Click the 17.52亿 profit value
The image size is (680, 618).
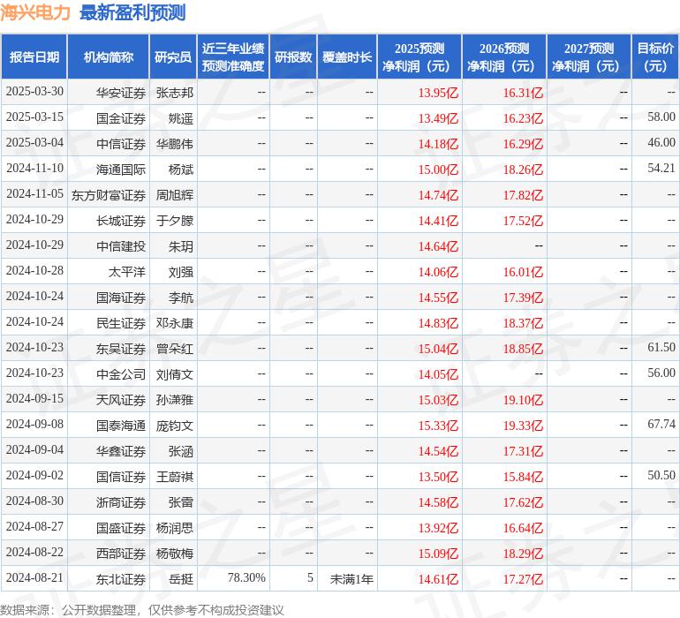[523, 221]
